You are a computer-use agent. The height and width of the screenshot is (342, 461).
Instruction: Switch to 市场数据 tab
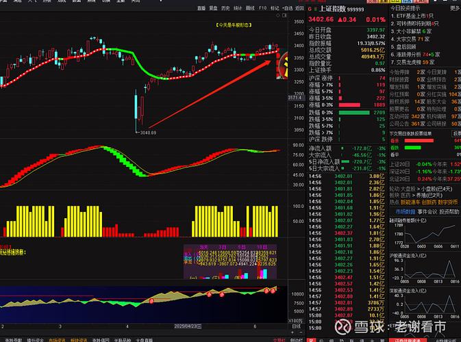pyautogui.click(x=405, y=211)
